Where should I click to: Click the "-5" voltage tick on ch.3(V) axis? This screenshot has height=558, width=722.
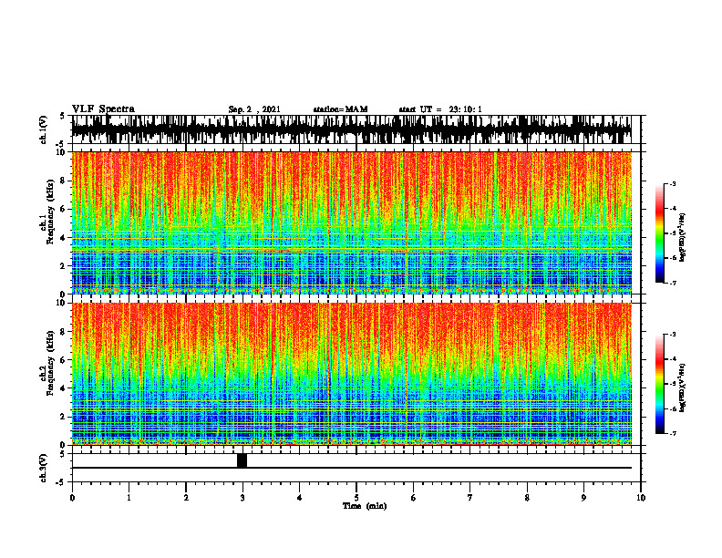[x=62, y=482]
